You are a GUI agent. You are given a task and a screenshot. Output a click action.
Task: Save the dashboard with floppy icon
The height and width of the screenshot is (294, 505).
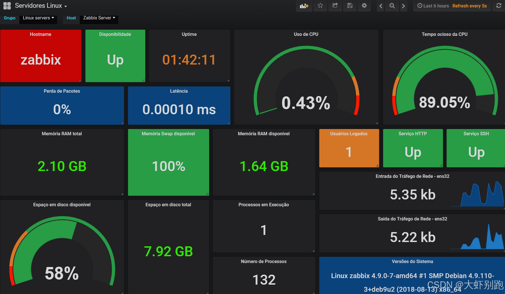click(350, 6)
